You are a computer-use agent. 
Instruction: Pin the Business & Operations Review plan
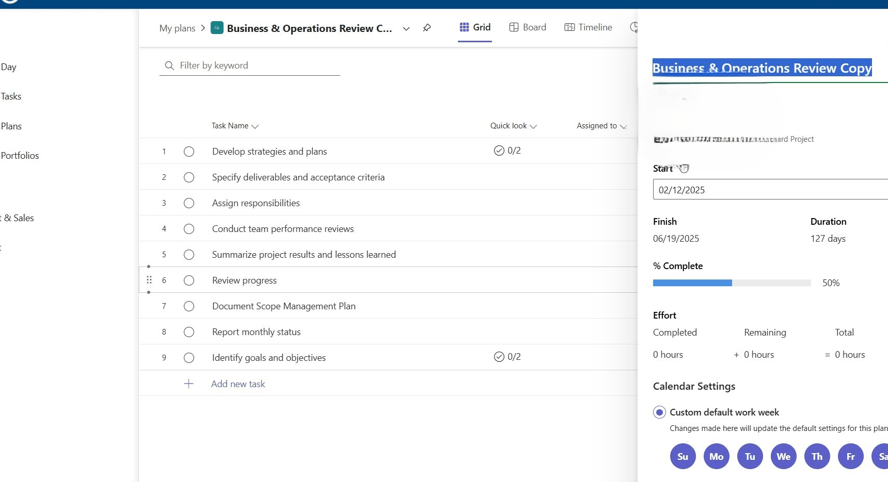click(426, 28)
